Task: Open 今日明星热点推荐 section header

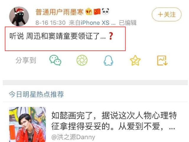Action: [x=36, y=94]
